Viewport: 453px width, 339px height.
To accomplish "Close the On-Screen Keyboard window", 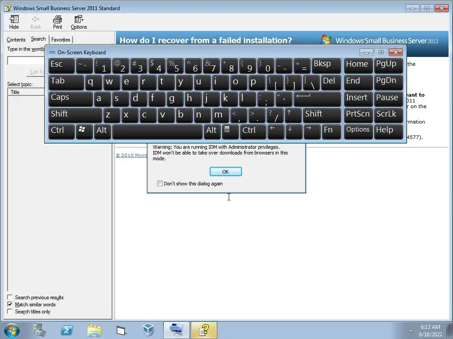I will click(x=395, y=52).
